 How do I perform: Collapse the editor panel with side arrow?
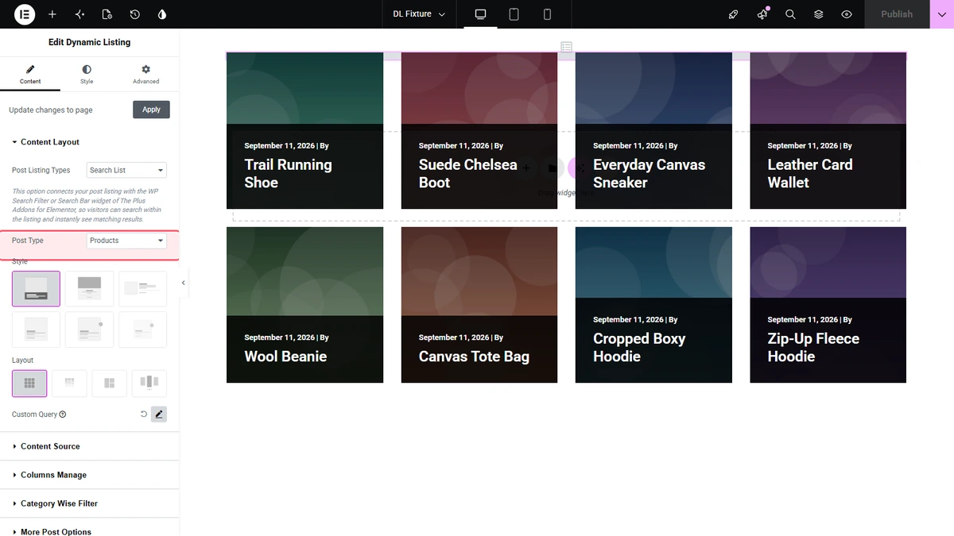click(x=184, y=283)
